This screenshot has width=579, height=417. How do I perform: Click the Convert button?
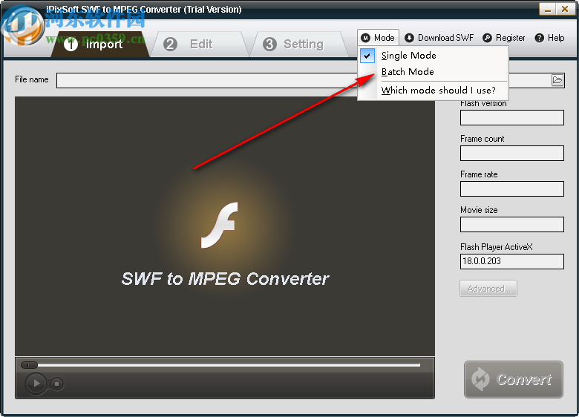pos(513,379)
